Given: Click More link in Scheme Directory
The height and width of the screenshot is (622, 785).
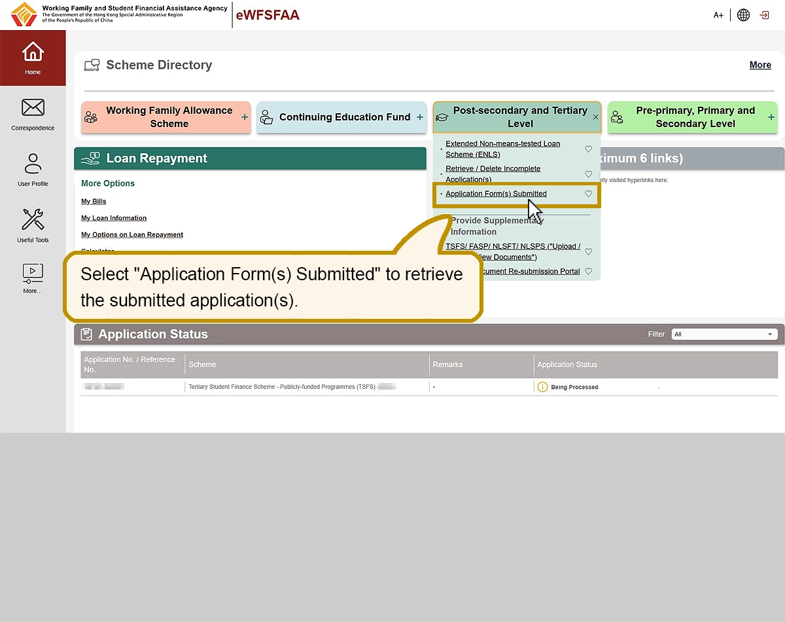Looking at the screenshot, I should 760,65.
